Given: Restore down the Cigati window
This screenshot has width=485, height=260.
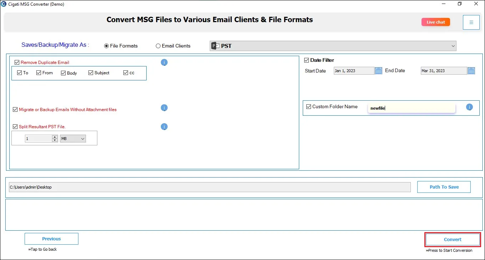Looking at the screenshot, I should pyautogui.click(x=460, y=4).
